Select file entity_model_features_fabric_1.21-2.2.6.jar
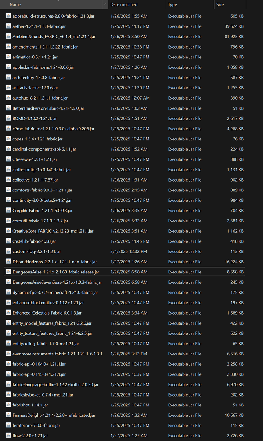263x441 pixels. point(52,323)
